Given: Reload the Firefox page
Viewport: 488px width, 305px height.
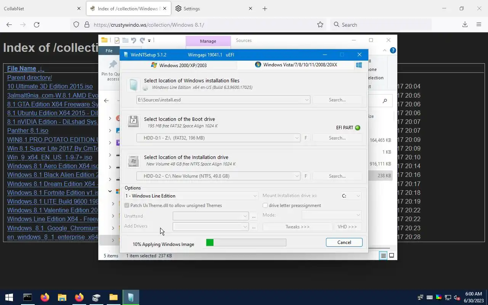Looking at the screenshot, I should pyautogui.click(x=37, y=25).
